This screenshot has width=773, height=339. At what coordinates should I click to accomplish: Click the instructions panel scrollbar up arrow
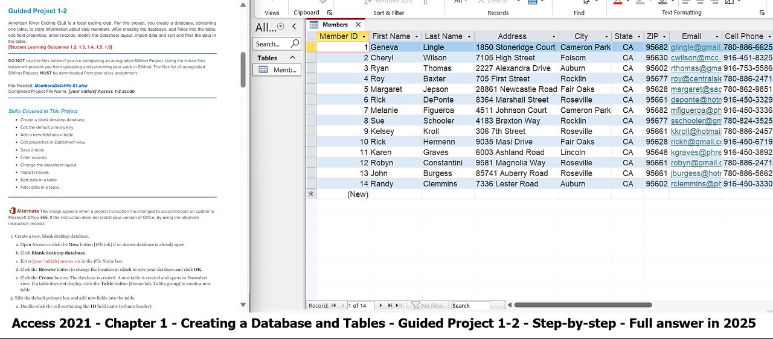click(x=244, y=5)
